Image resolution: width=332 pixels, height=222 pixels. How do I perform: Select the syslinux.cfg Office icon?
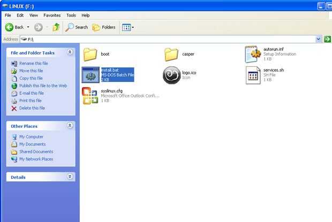pos(90,96)
